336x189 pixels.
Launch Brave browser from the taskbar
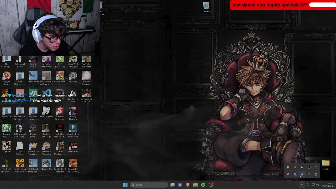pos(188,185)
